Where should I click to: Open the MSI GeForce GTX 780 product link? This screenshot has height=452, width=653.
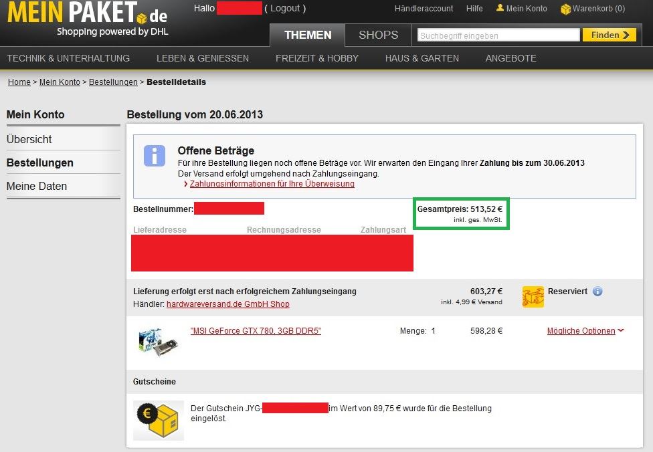click(256, 331)
